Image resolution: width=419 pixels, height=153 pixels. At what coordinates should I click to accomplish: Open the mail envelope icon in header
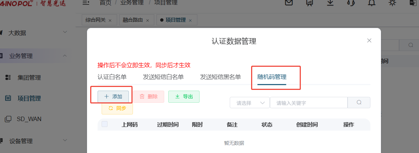point(289,3)
